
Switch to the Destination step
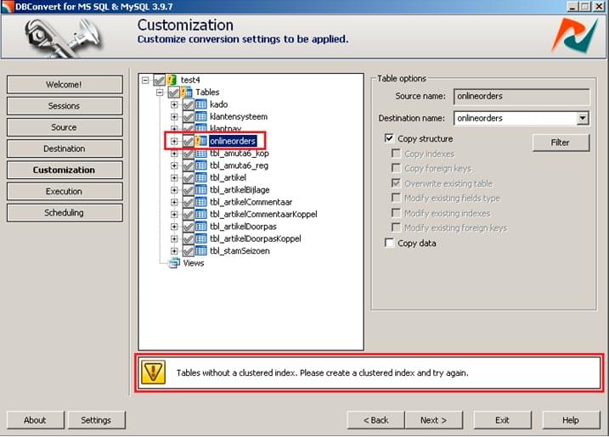pos(65,148)
